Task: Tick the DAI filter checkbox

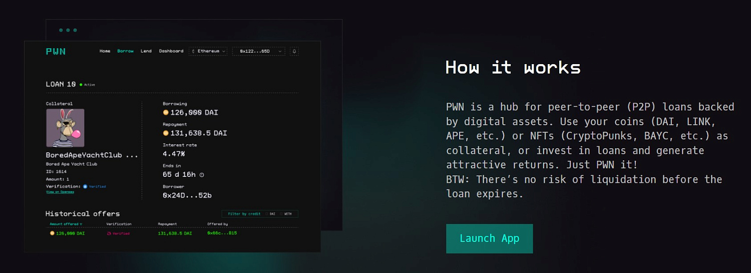Action: (266, 214)
